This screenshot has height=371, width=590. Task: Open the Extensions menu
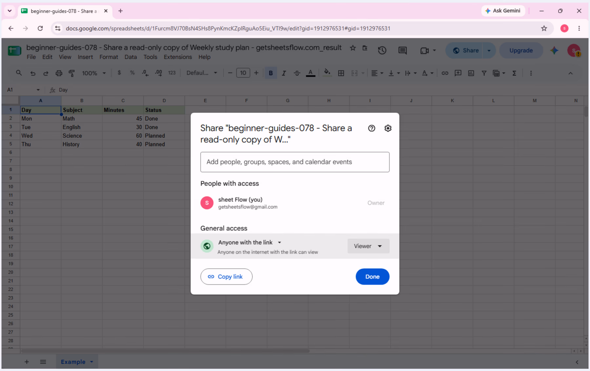point(178,57)
